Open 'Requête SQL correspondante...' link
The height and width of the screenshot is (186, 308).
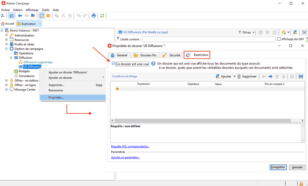pos(130,146)
